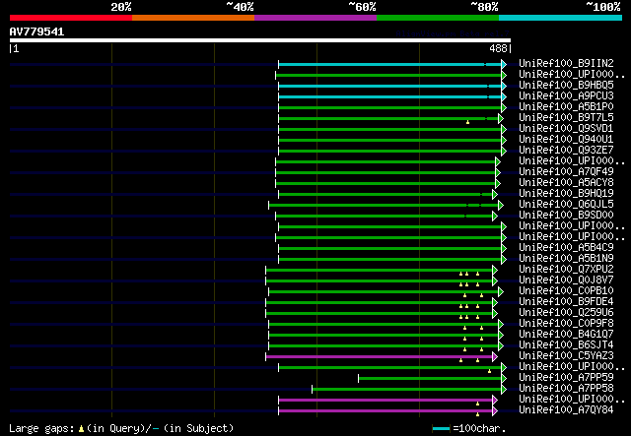
Task: Select the UniRef100_B9SD00 label
Action: pos(566,216)
